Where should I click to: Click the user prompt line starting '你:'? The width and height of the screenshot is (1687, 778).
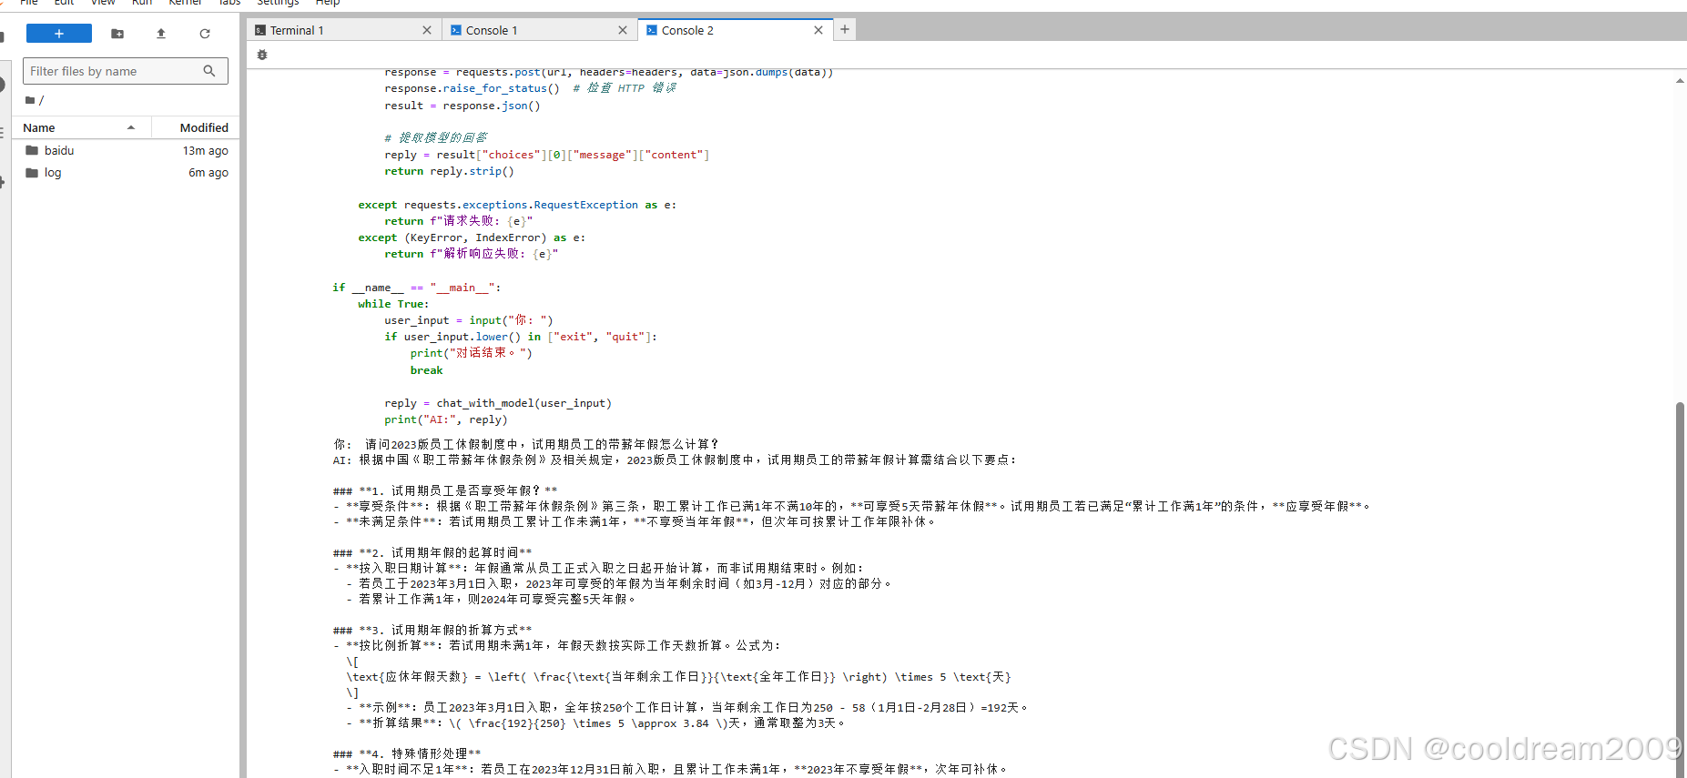[527, 444]
